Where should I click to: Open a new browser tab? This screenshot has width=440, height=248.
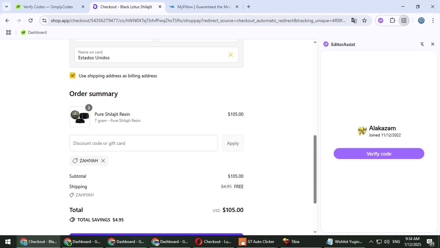point(248,7)
